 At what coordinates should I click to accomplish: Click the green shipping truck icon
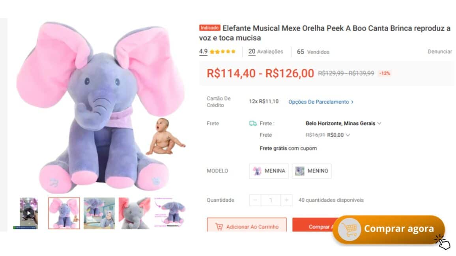[253, 123]
